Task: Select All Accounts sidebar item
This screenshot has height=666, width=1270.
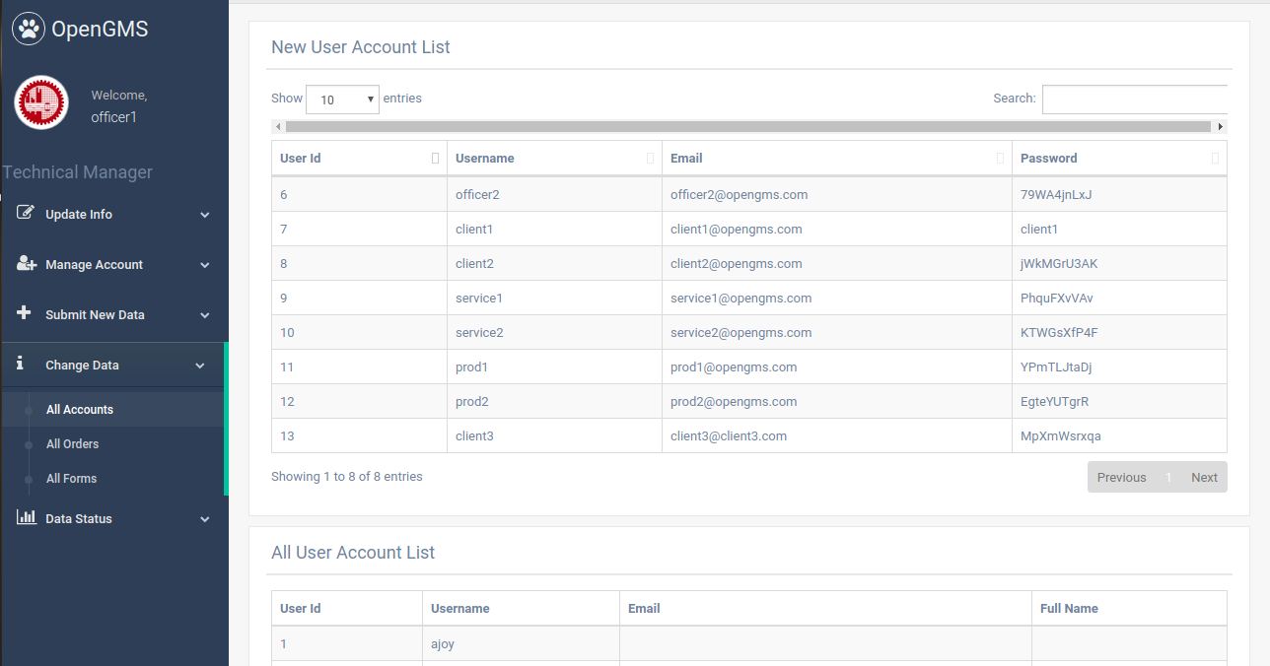Action: click(80, 410)
